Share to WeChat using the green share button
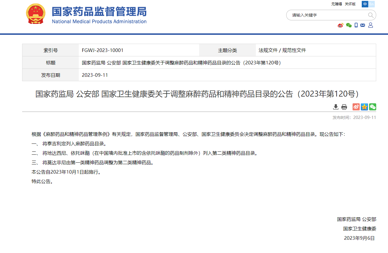Screen dimensions: 388x253 point(373,107)
